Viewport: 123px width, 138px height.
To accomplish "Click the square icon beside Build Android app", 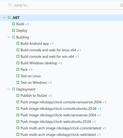I will point(18,43).
